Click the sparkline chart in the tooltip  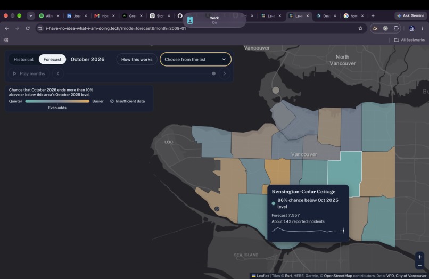tap(308, 230)
